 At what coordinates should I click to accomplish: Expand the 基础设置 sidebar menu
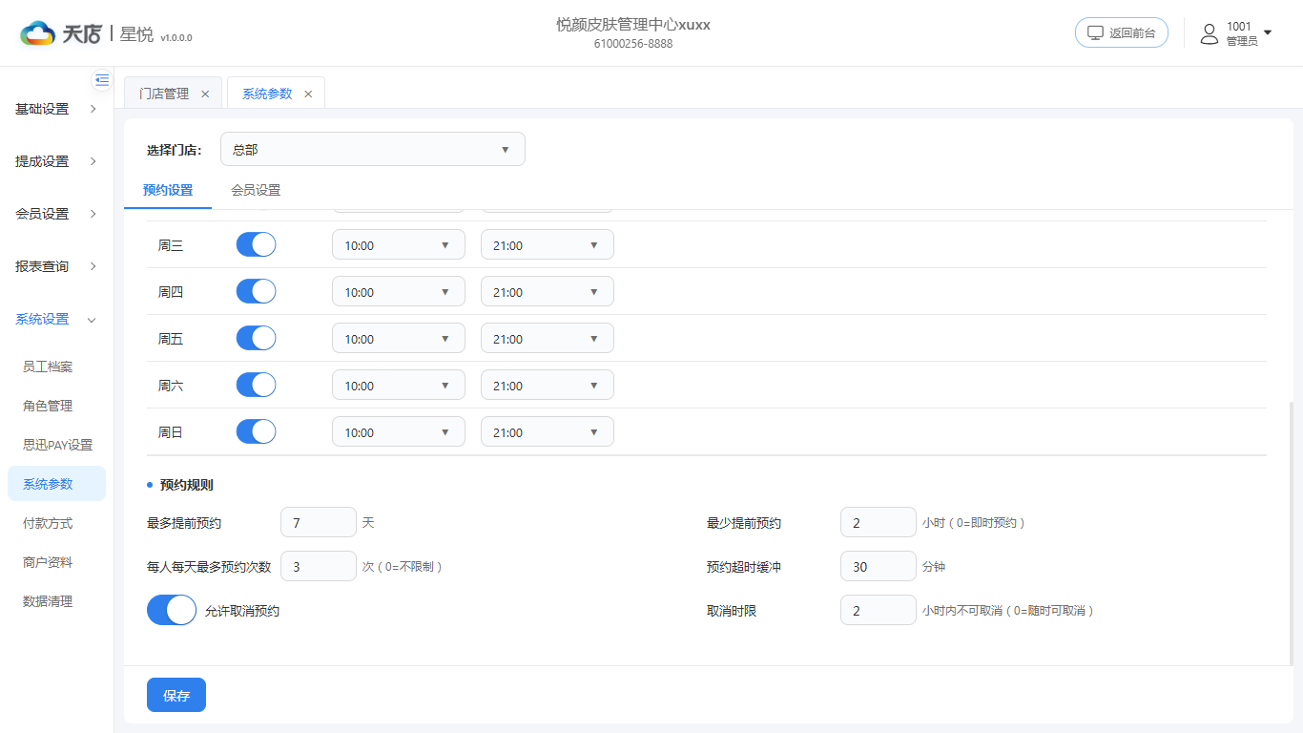coord(56,109)
